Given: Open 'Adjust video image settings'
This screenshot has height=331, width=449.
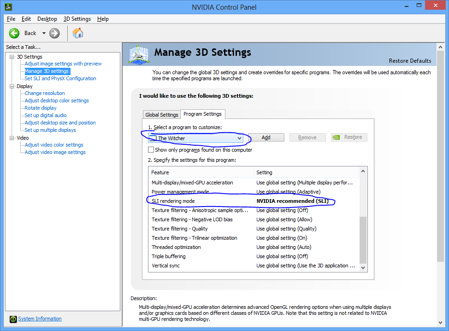Looking at the screenshot, I should point(55,152).
